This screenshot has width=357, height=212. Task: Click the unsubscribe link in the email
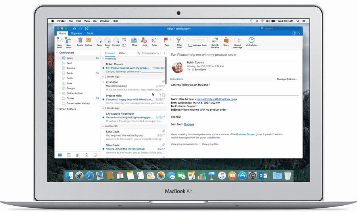pos(213,138)
